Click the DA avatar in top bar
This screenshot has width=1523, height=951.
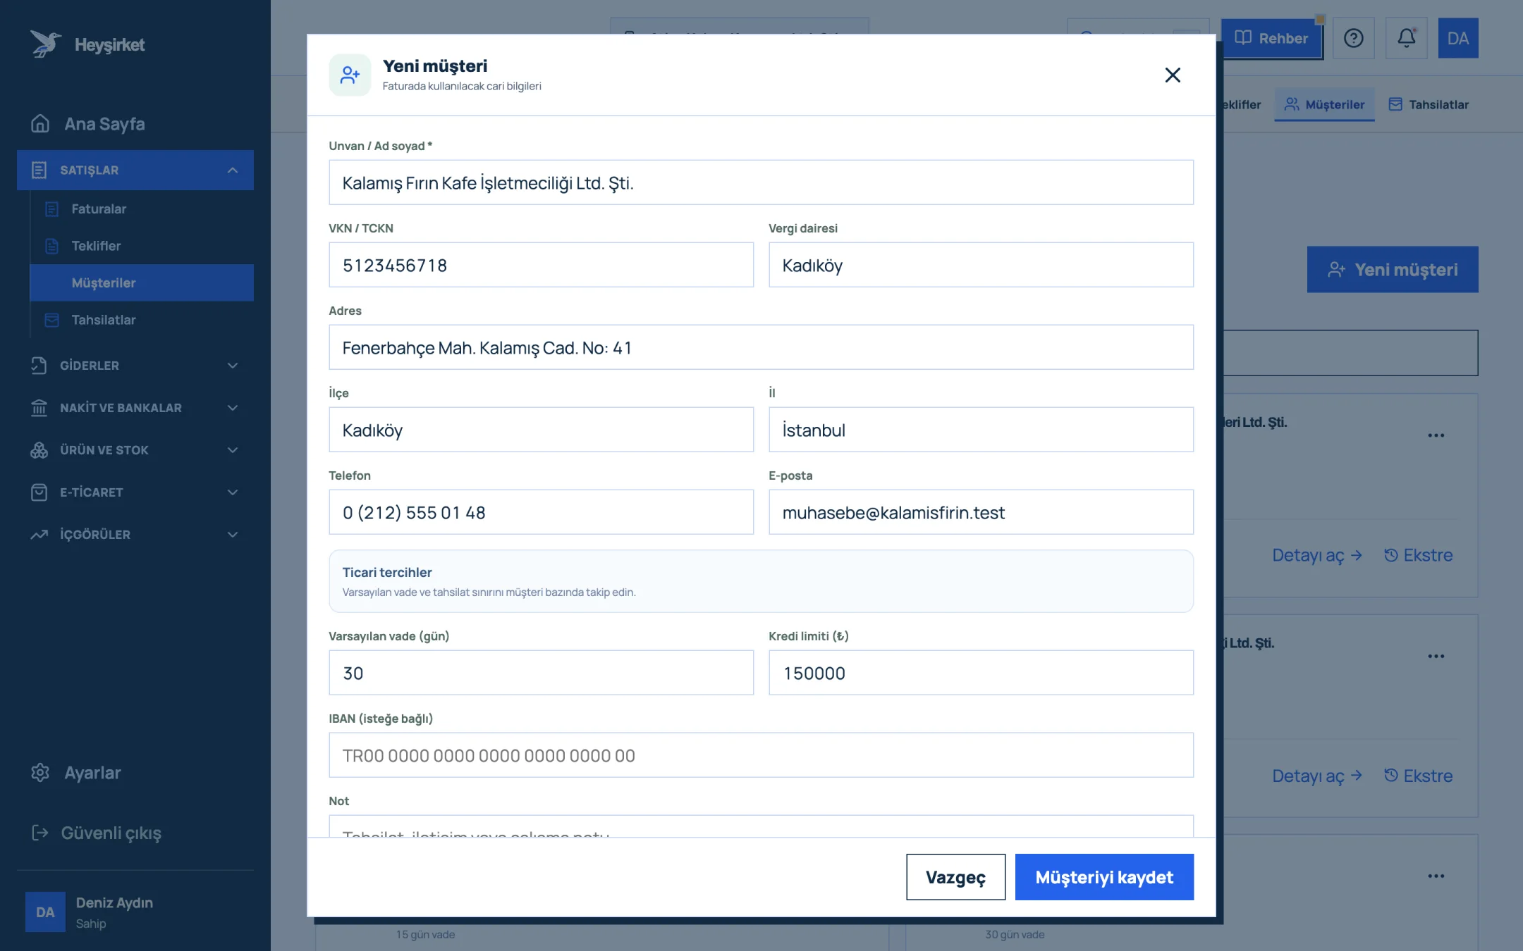pos(1458,38)
